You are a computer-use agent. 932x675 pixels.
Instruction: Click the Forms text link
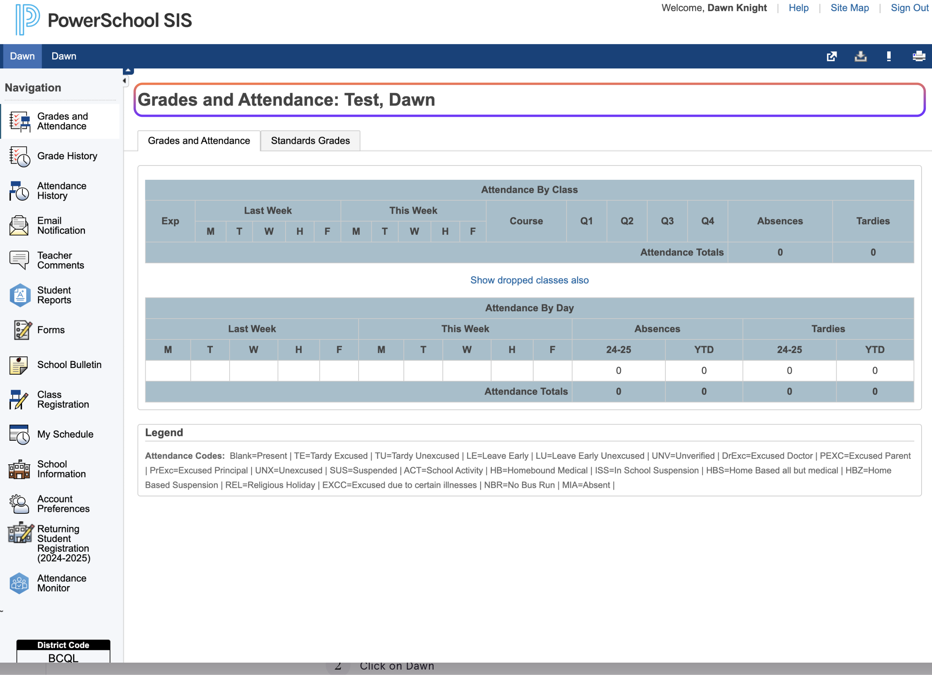point(51,330)
